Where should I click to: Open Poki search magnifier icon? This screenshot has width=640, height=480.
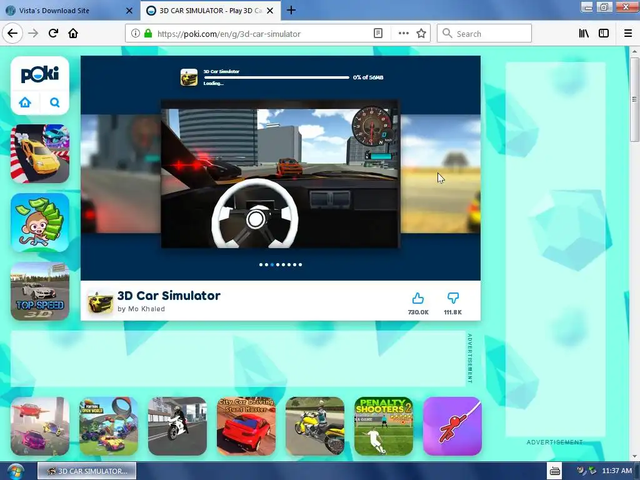tap(55, 102)
